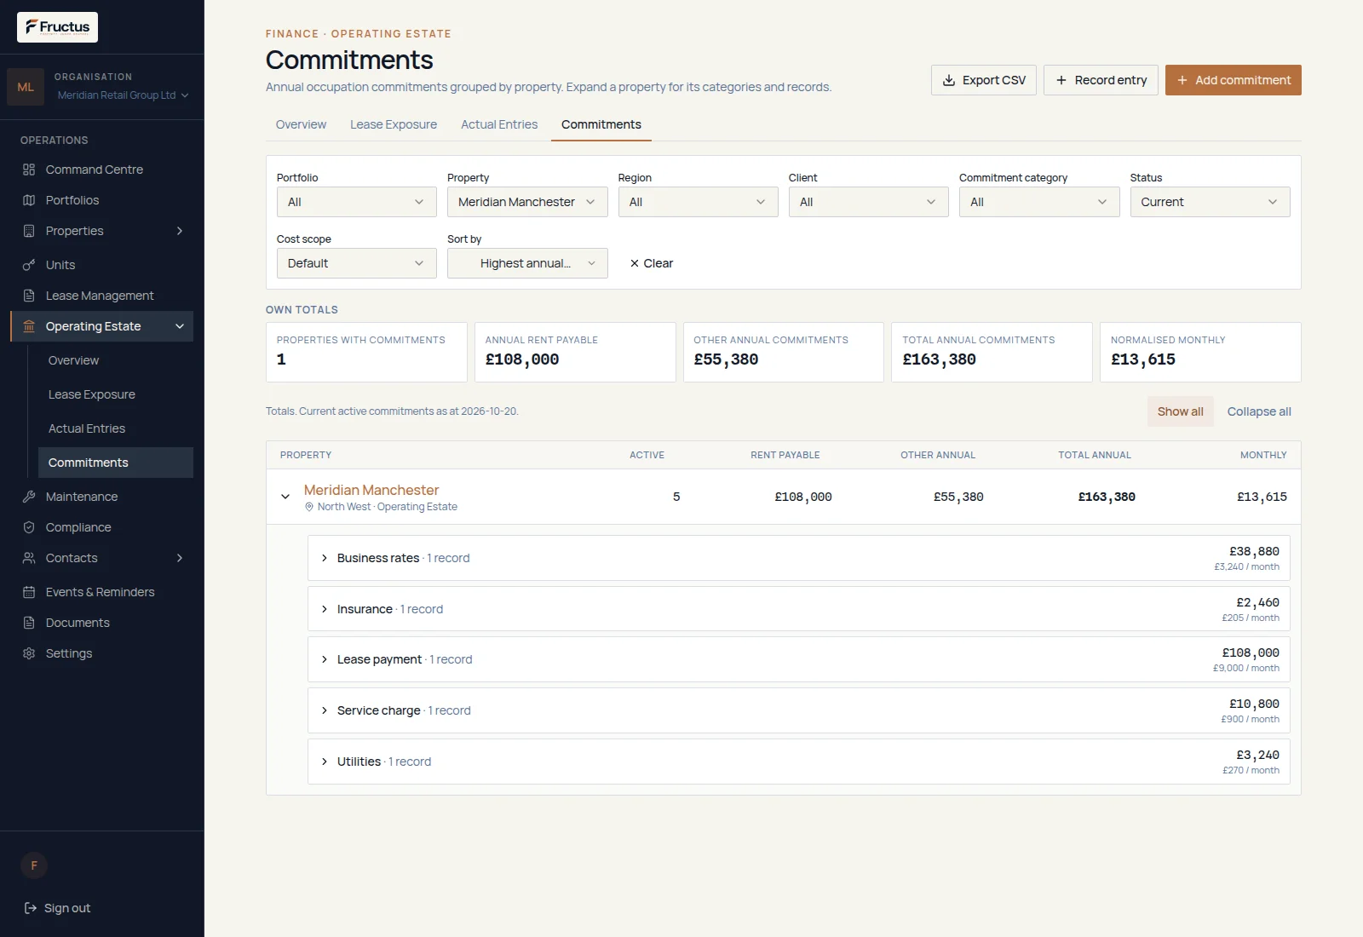
Task: Switch organisation Meridian Retail Group Ltd
Action: point(123,95)
